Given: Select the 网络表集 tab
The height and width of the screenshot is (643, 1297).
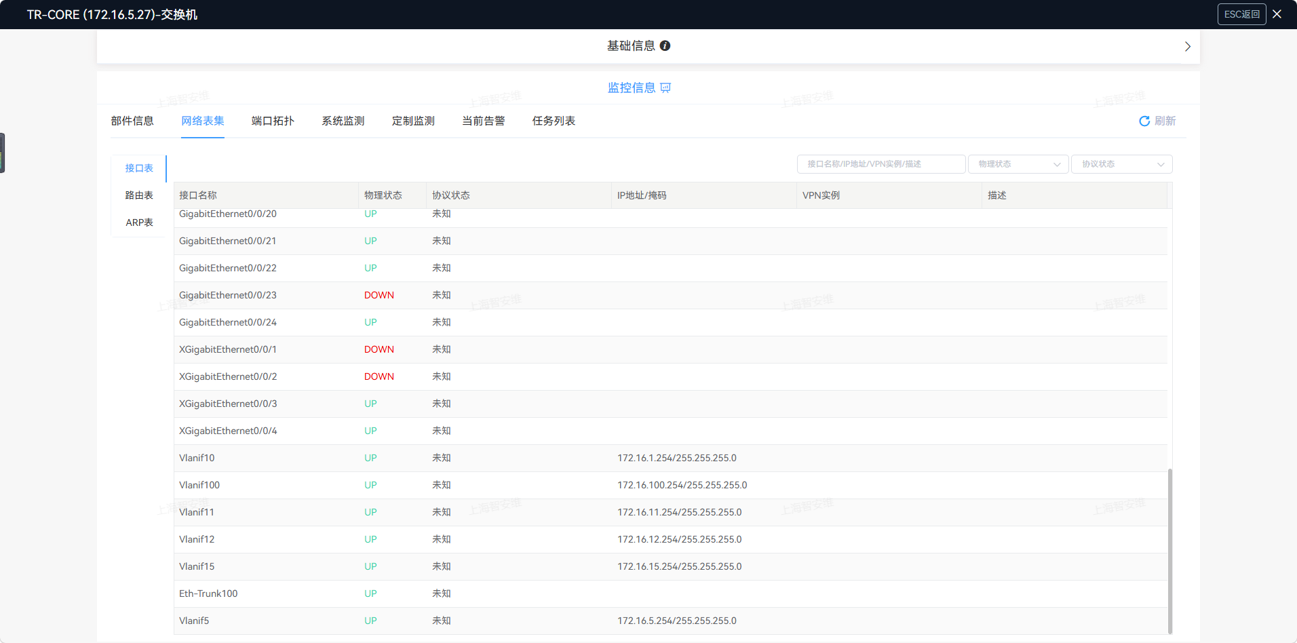Looking at the screenshot, I should (203, 121).
